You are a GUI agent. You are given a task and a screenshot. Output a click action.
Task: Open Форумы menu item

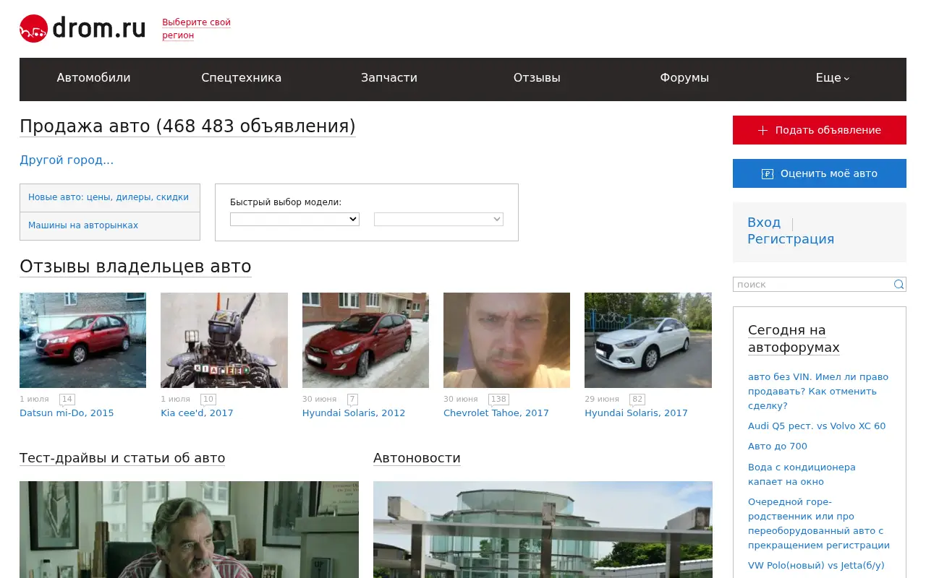tap(684, 78)
